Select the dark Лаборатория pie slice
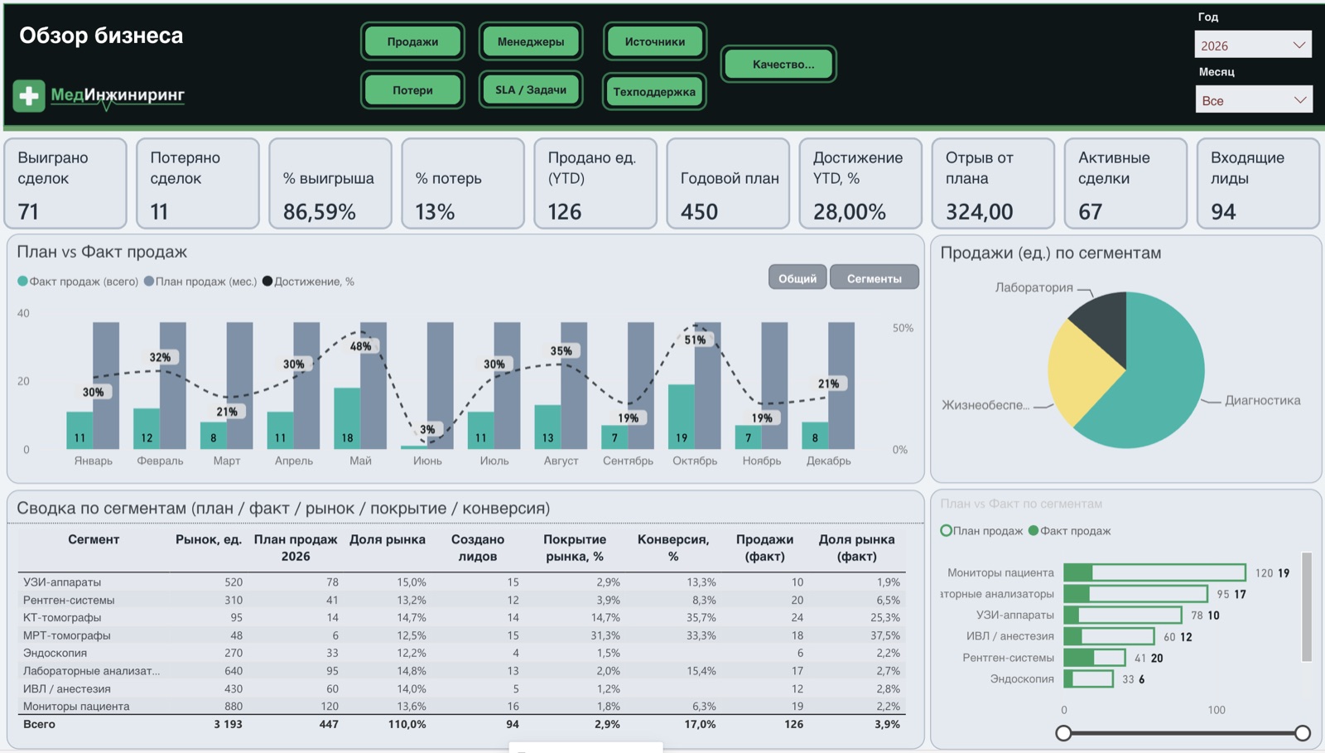Image resolution: width=1325 pixels, height=753 pixels. tap(1106, 323)
